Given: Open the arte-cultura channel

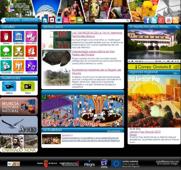Looking at the screenshot, I should click(31, 38).
